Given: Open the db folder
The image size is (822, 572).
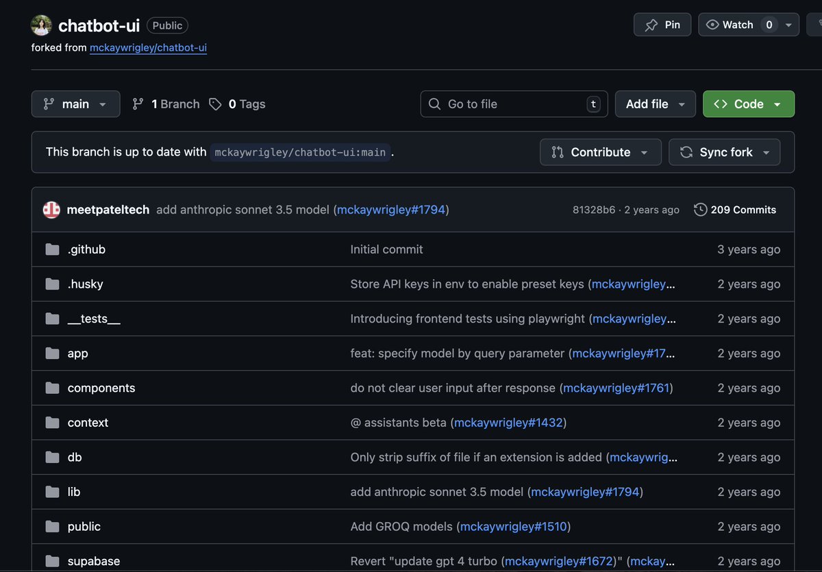Looking at the screenshot, I should (x=75, y=457).
